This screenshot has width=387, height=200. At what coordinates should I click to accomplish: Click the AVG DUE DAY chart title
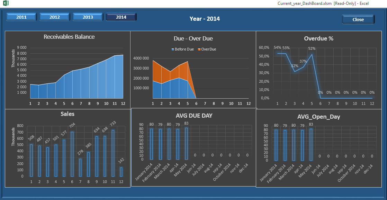(194, 116)
